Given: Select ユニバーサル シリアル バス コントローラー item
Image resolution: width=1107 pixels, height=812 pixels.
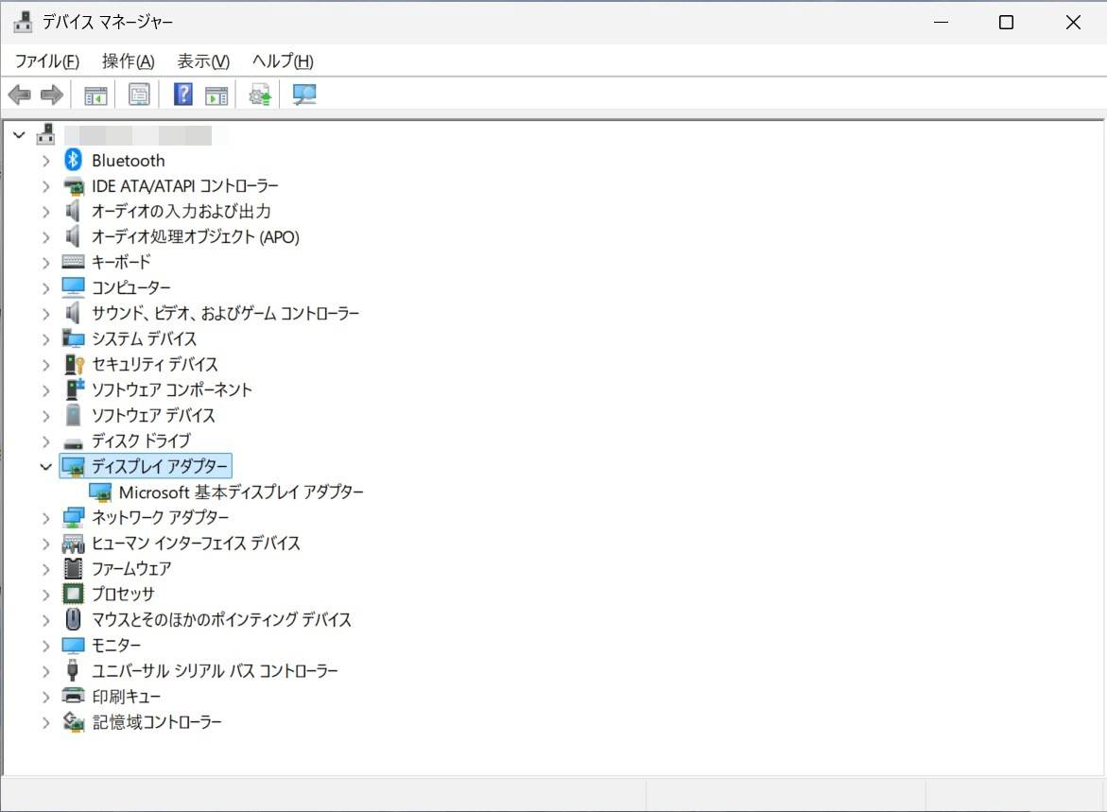Looking at the screenshot, I should point(216,670).
